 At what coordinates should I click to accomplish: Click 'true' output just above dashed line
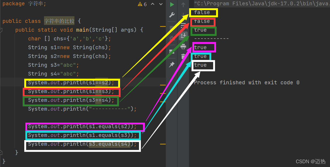pos(200,30)
